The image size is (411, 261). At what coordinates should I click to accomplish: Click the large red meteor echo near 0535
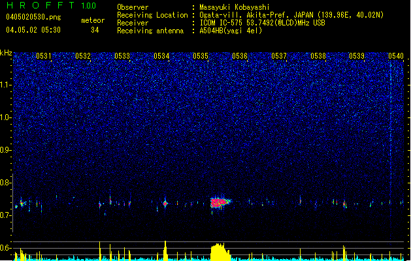(x=220, y=202)
